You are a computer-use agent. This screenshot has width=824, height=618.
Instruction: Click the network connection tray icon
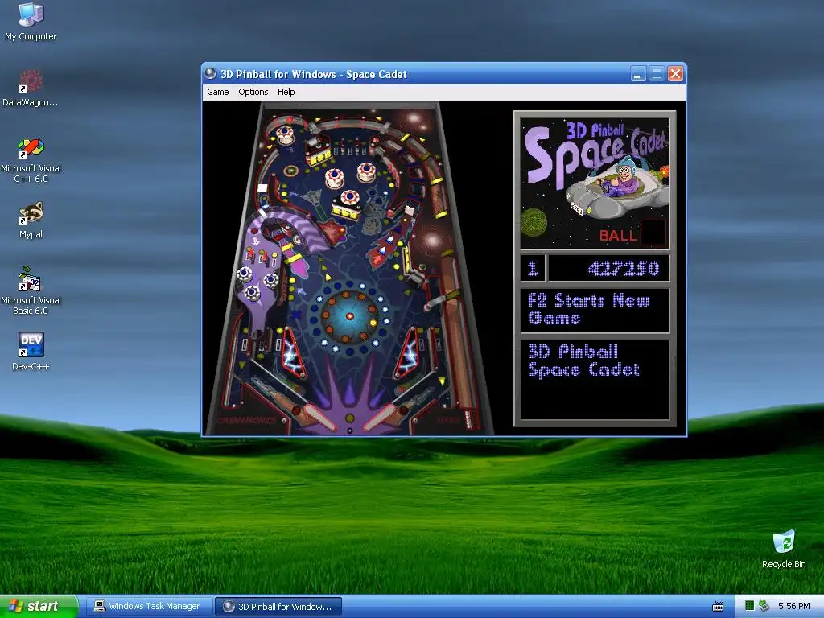764,606
